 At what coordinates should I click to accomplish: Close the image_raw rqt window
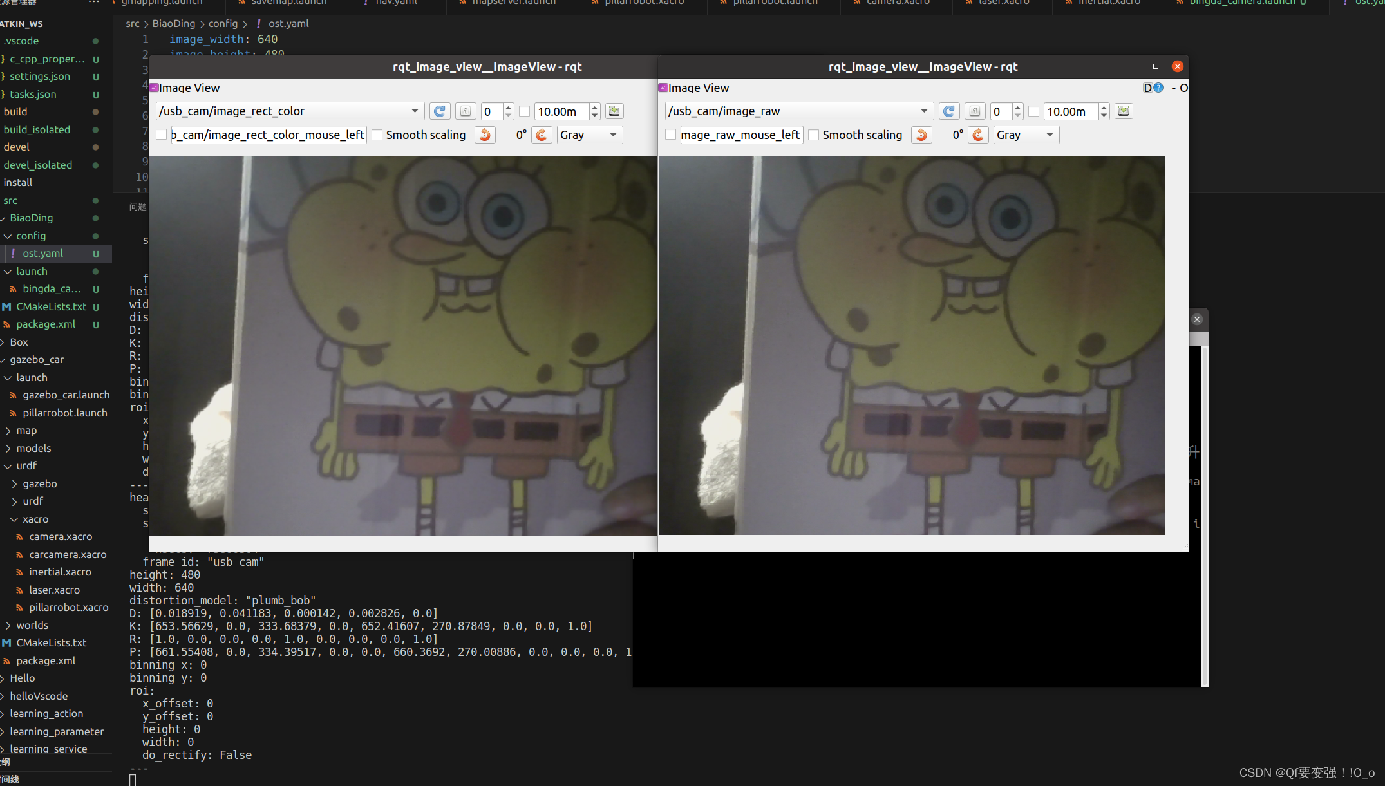(1178, 66)
